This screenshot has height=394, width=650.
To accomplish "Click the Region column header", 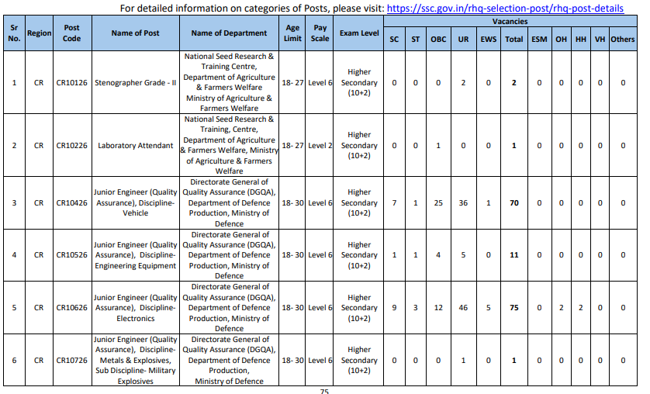I will pyautogui.click(x=39, y=33).
